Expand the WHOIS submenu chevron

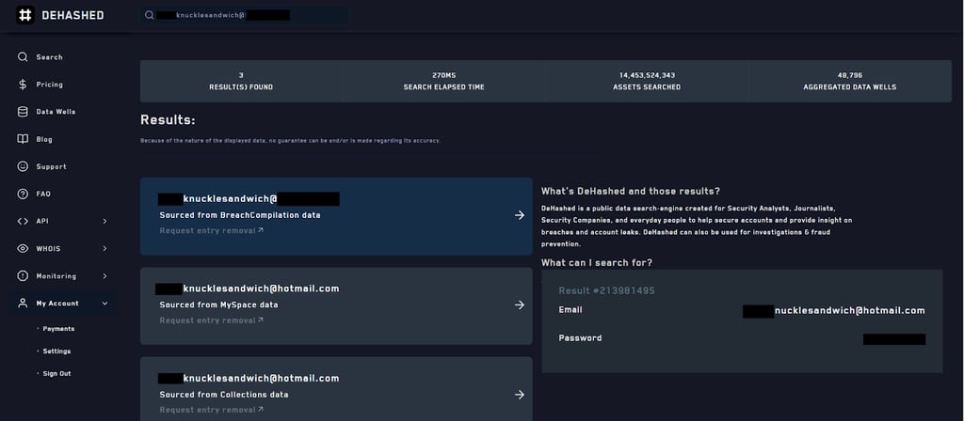104,248
